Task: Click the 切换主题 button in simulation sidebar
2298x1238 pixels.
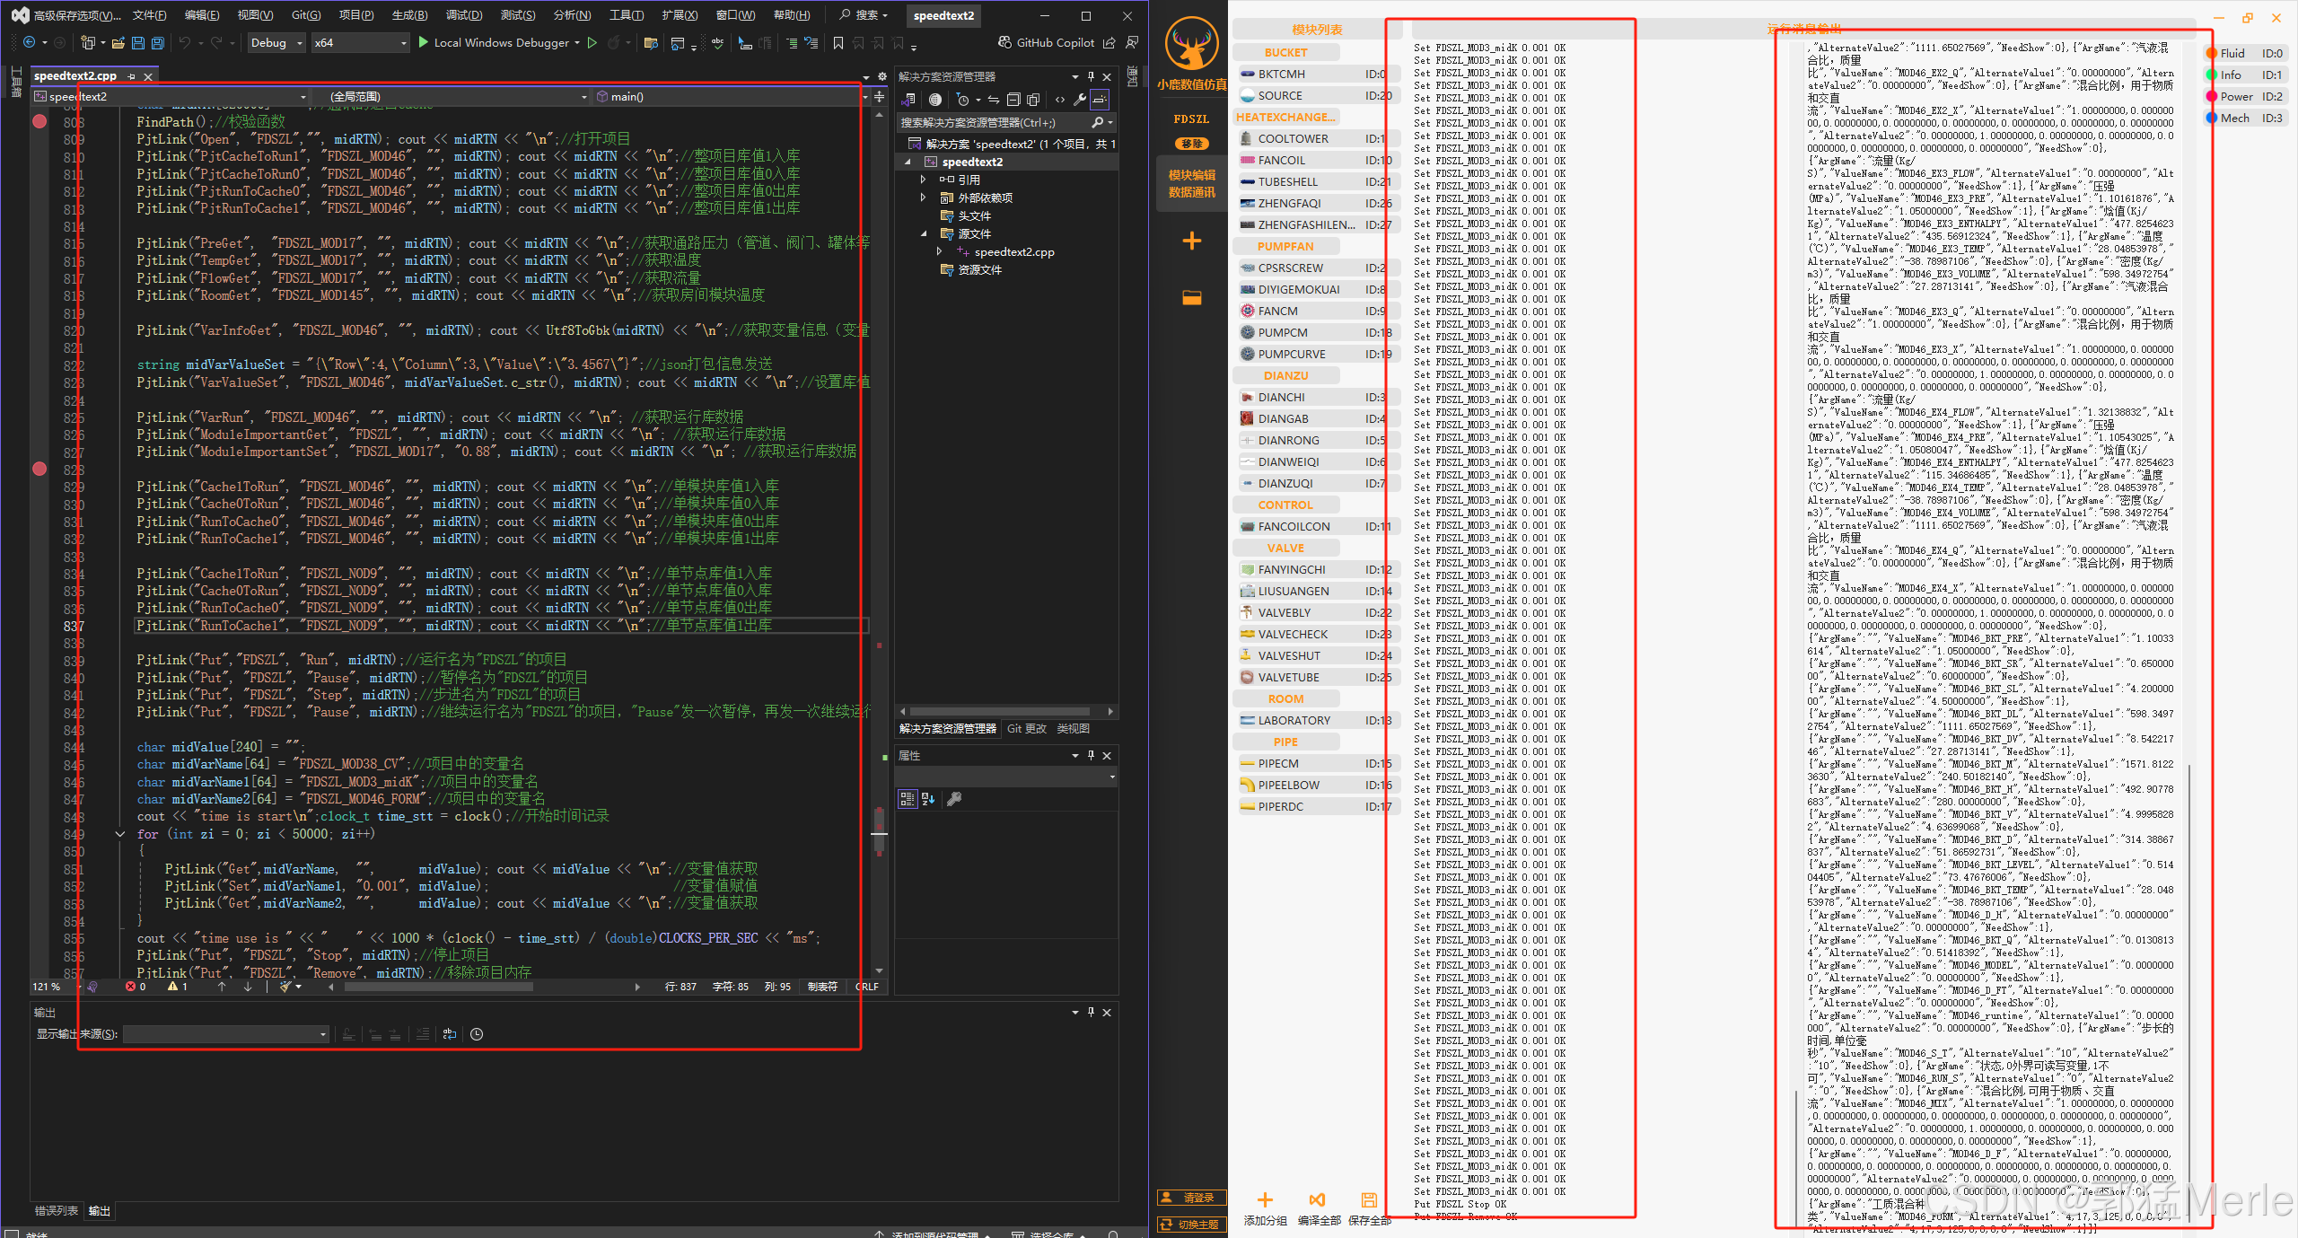Action: [1192, 1225]
